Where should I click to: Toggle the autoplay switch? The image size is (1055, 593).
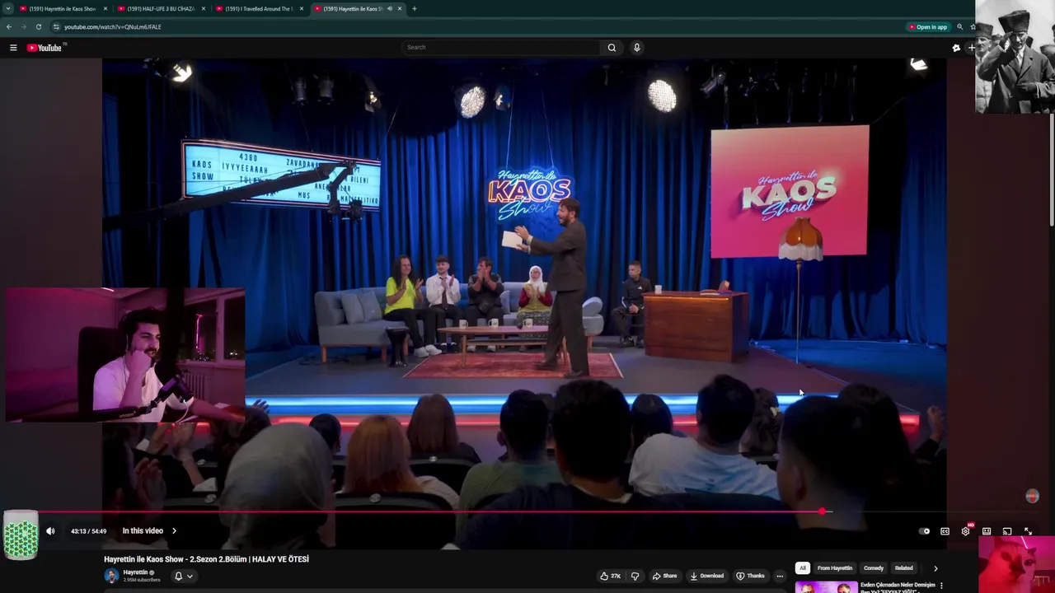pos(925,531)
